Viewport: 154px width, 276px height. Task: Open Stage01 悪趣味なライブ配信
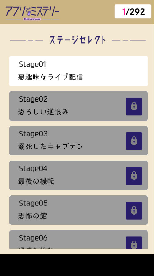coord(79,71)
